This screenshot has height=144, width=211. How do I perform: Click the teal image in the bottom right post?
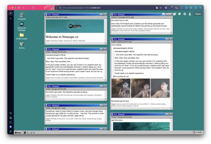click(x=141, y=126)
